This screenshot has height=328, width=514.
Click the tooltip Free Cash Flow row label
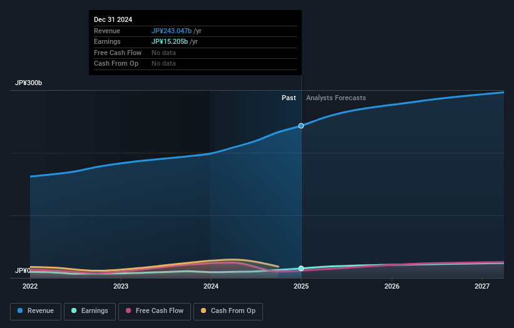(x=118, y=53)
